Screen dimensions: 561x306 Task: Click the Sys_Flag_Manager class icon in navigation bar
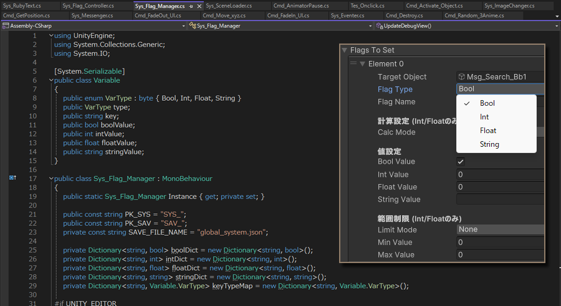pos(193,26)
